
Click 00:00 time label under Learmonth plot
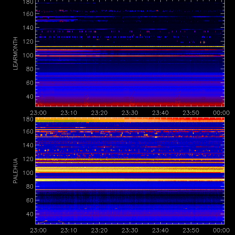click(221, 113)
